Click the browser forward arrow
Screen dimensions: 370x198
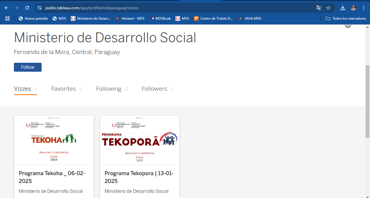[17, 8]
